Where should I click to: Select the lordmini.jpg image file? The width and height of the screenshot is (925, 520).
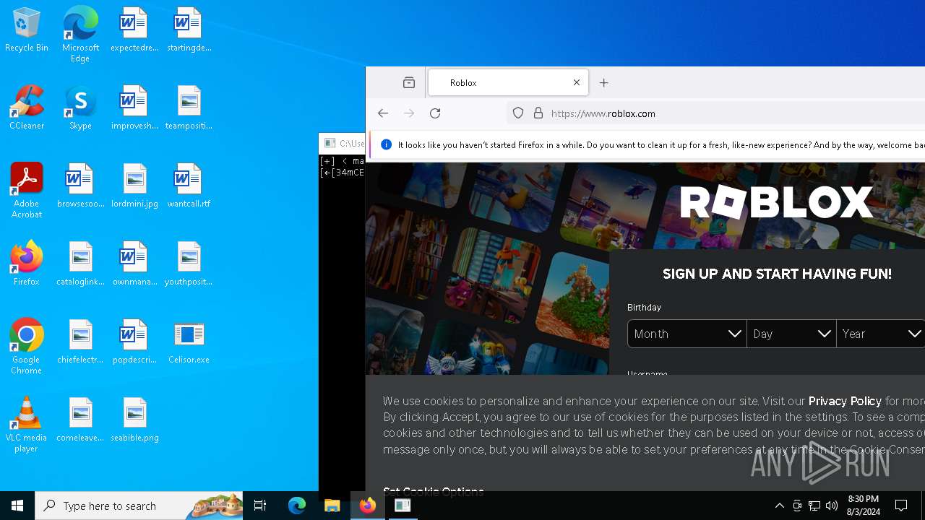click(134, 186)
